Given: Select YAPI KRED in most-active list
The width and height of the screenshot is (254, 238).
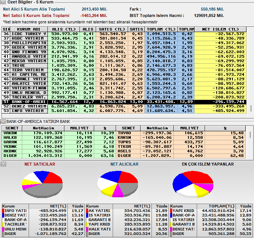Looking at the screenshot, I should point(211,211).
